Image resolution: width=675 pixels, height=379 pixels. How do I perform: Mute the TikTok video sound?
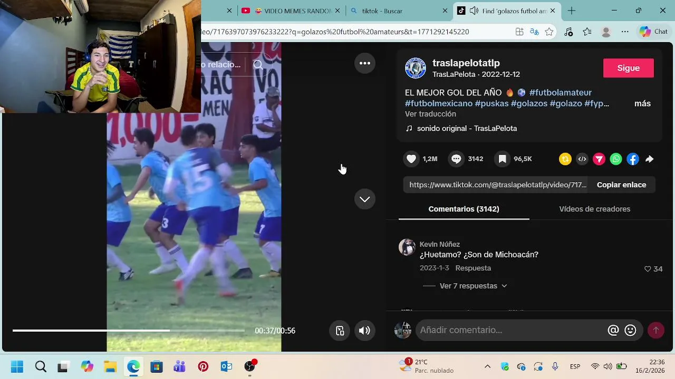click(x=364, y=331)
